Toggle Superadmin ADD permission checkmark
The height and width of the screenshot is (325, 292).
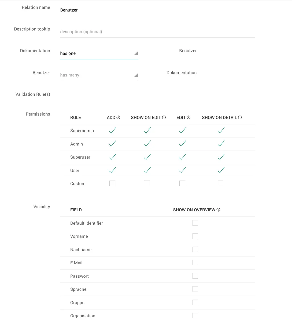(112, 131)
